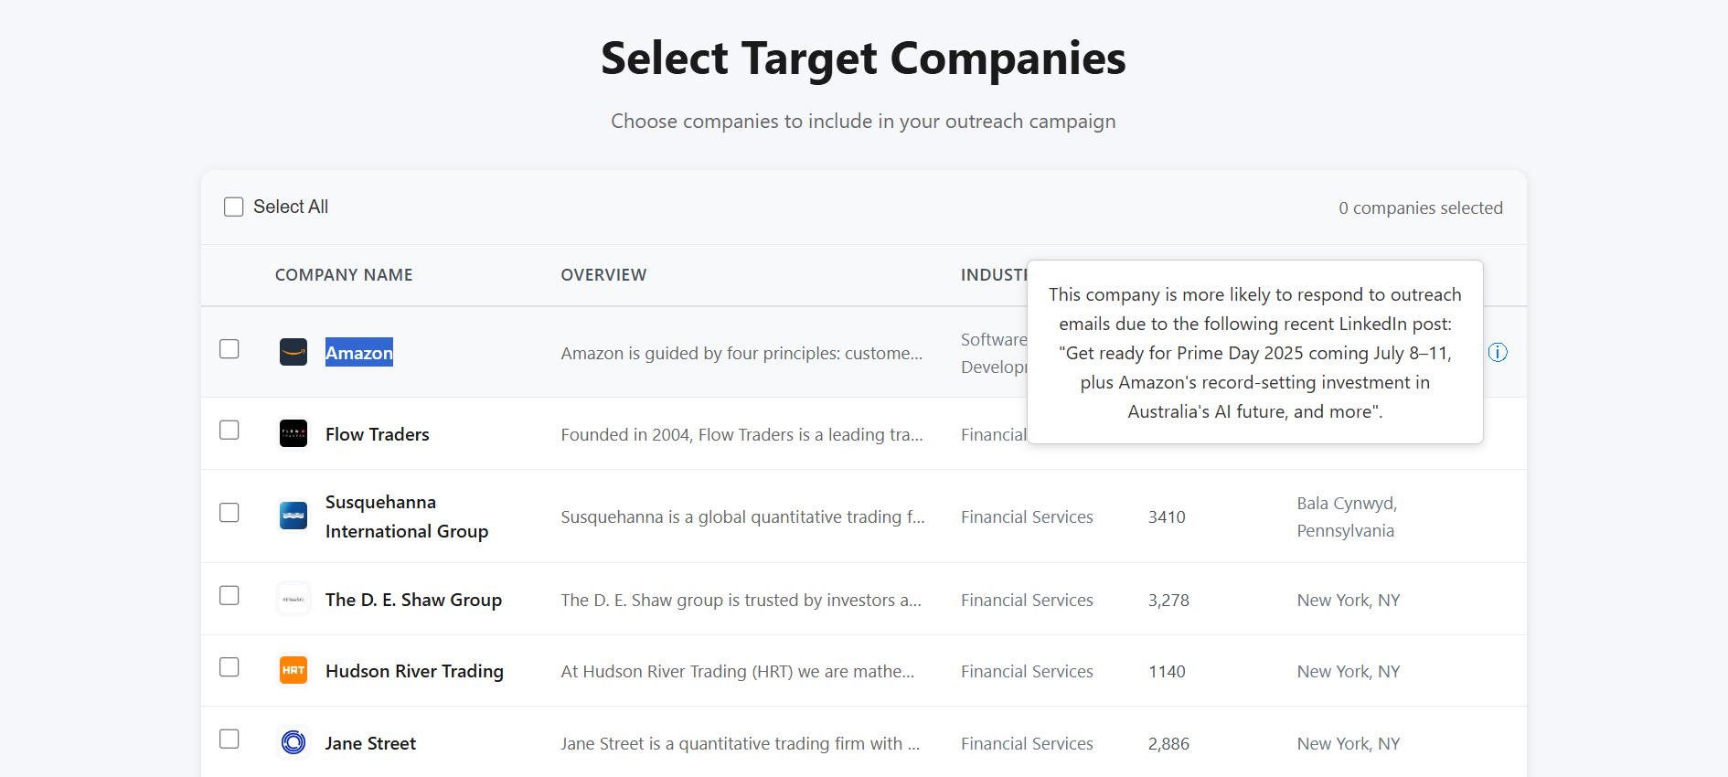Open the highlighted Amazon company name
Image resolution: width=1728 pixels, height=777 pixels.
359,353
